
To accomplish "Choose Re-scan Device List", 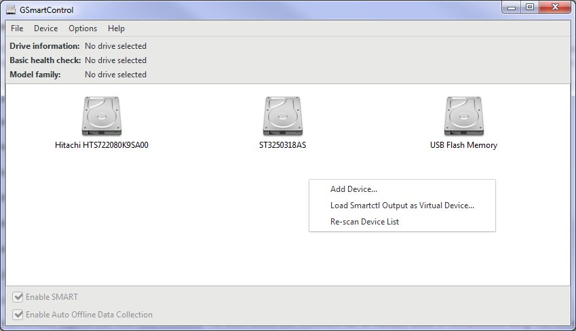I will 402,222.
